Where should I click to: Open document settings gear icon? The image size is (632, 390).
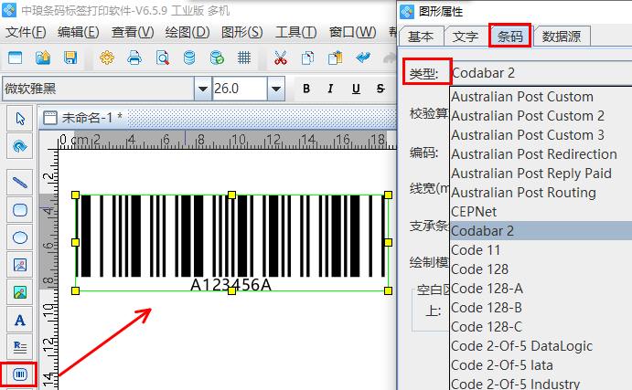point(107,58)
